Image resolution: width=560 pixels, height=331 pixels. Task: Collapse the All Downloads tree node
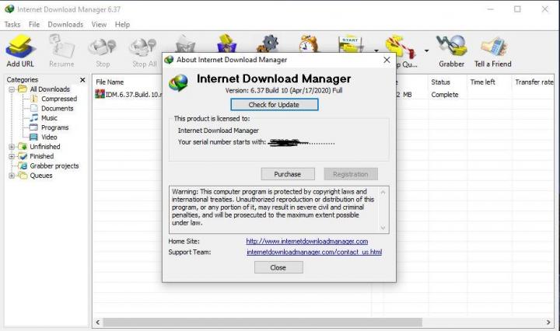(x=12, y=89)
